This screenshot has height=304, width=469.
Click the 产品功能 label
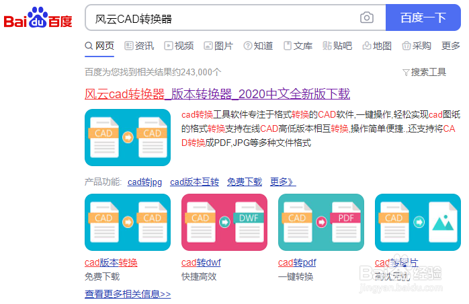(103, 182)
